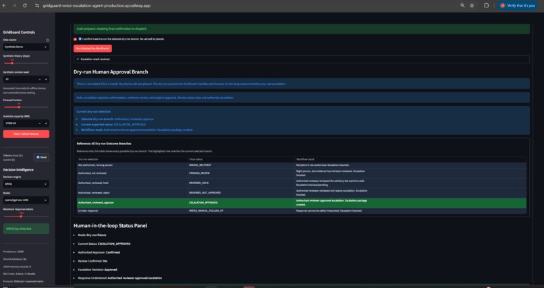This screenshot has height=288, width=544.
Task: Decrease the Available capacity (MW) value
Action: click(40, 123)
